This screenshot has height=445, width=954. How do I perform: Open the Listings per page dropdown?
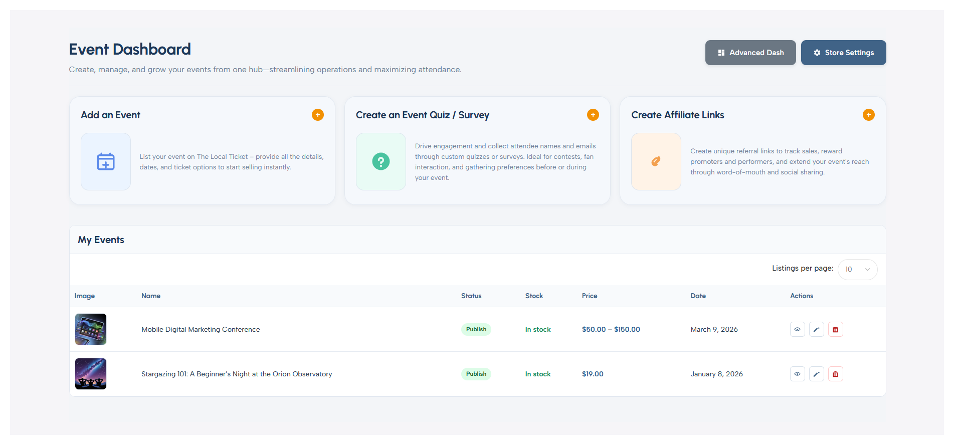coord(857,269)
